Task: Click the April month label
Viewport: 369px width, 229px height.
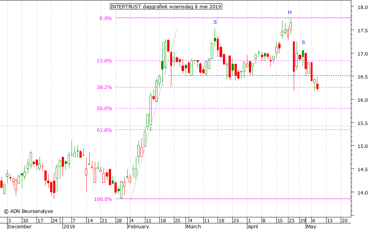Action: pyautogui.click(x=253, y=226)
